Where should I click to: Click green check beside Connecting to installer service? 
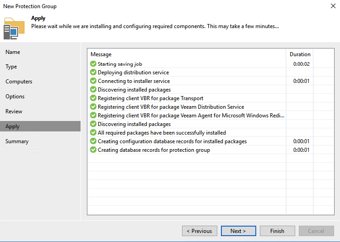pyautogui.click(x=93, y=81)
